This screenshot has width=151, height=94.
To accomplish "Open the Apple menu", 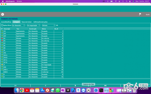I will 3,1.
